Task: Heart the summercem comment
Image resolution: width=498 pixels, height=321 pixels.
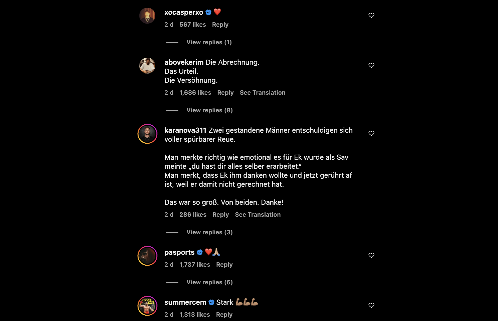Action: [371, 305]
